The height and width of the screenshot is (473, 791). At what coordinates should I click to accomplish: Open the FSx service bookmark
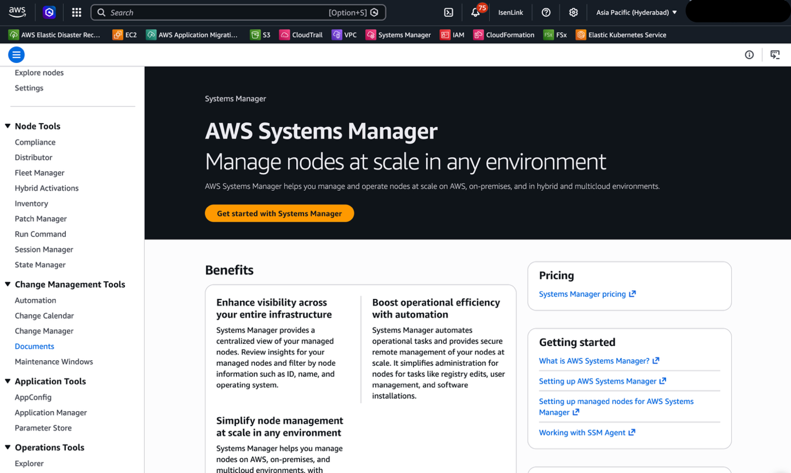[x=556, y=35]
